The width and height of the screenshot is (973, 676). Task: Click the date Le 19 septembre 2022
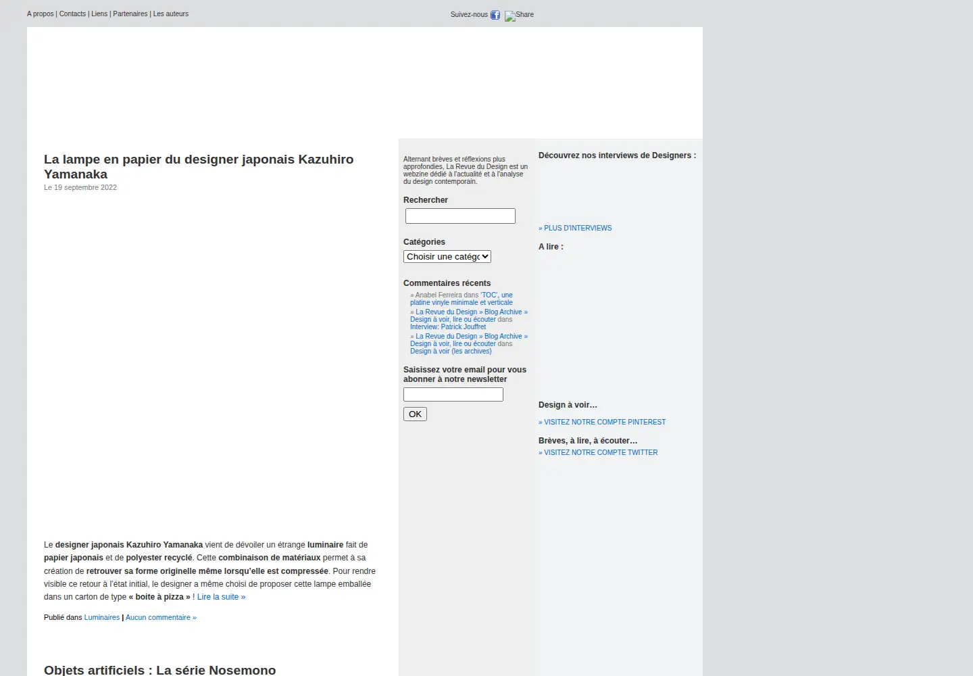tap(80, 187)
